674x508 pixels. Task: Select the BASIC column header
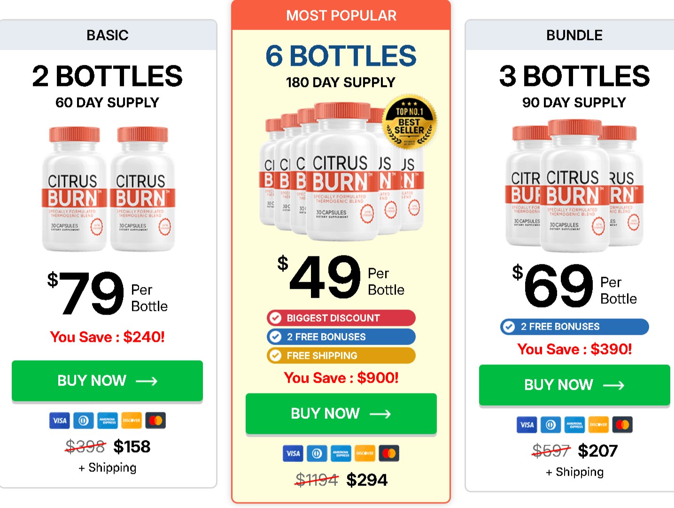[x=107, y=35]
